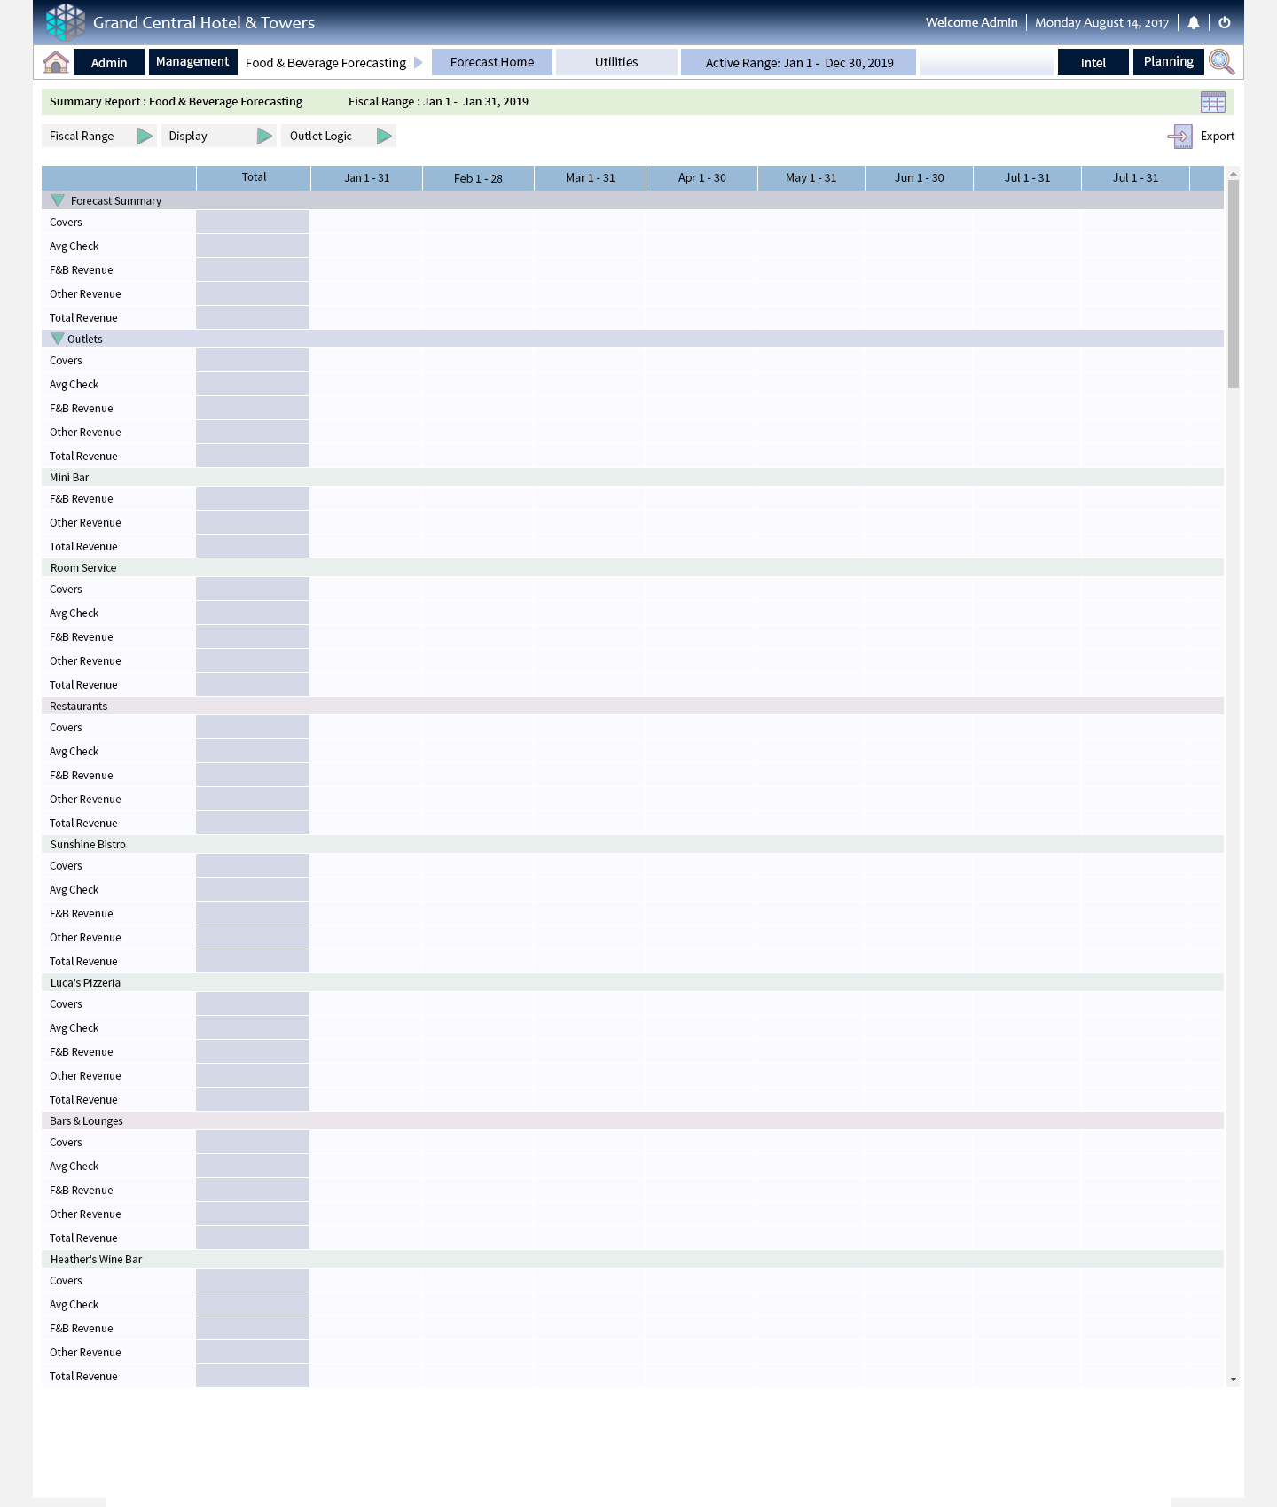Collapse the Forecast Summary section
1277x1507 pixels.
click(x=58, y=201)
